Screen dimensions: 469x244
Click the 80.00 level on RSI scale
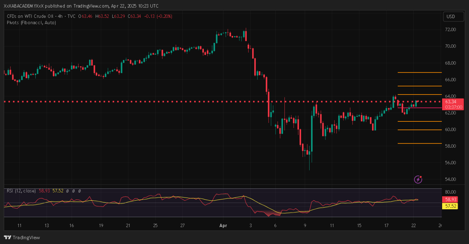pyautogui.click(x=451, y=192)
